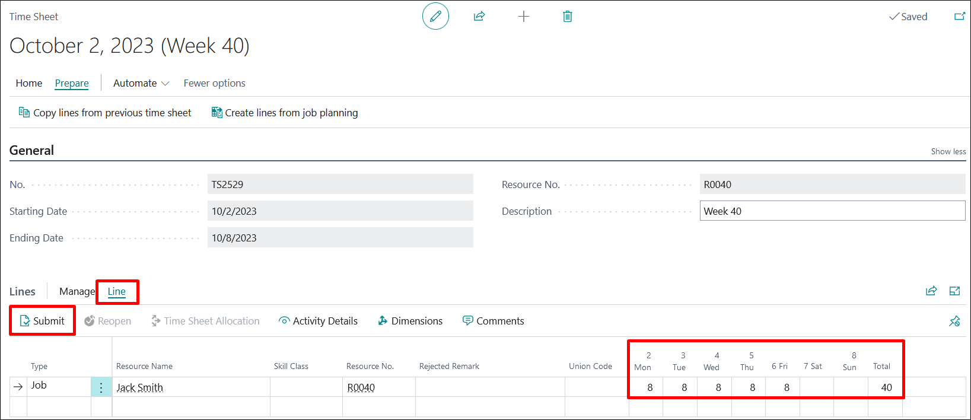
Task: Switch to the Home tab
Action: pyautogui.click(x=29, y=83)
